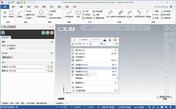
Task: Select the project (投影) tool
Action: point(155,18)
